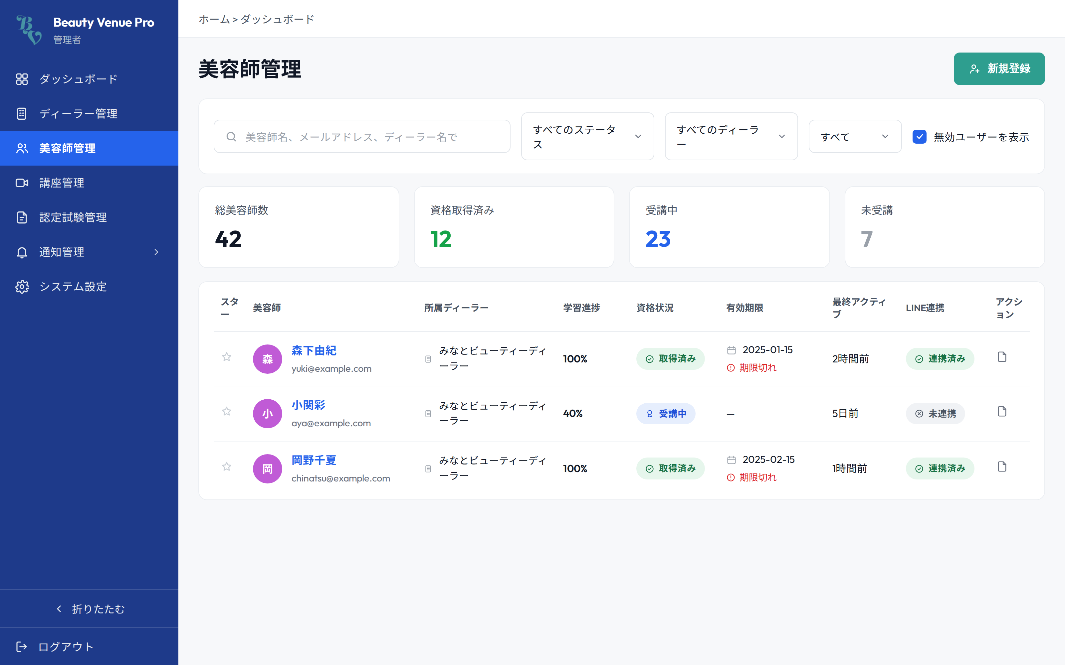Click the 学習進捗 column header
Viewport: 1065px width, 665px height.
(x=581, y=308)
